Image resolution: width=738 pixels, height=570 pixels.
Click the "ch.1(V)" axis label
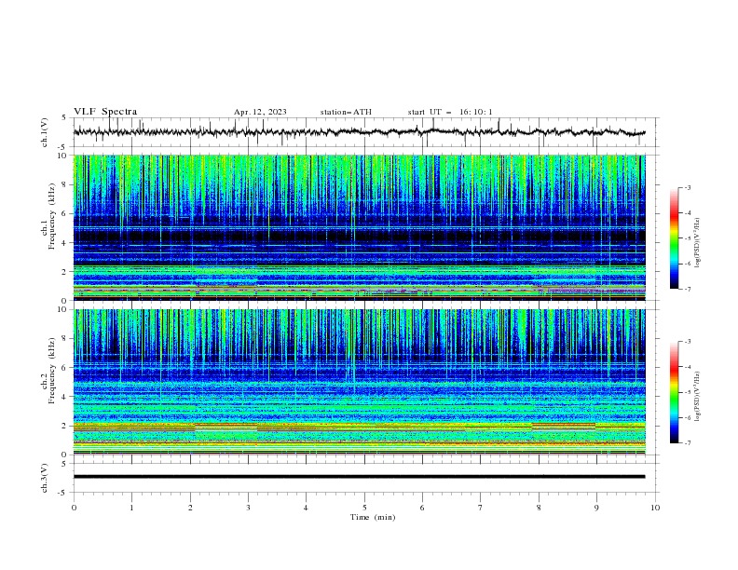pos(45,132)
